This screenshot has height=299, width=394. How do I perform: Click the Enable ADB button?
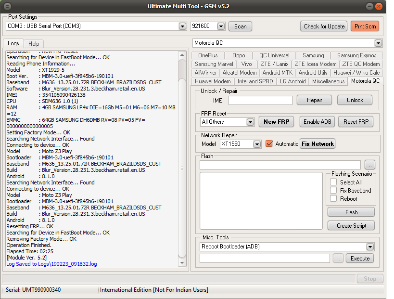click(x=317, y=122)
